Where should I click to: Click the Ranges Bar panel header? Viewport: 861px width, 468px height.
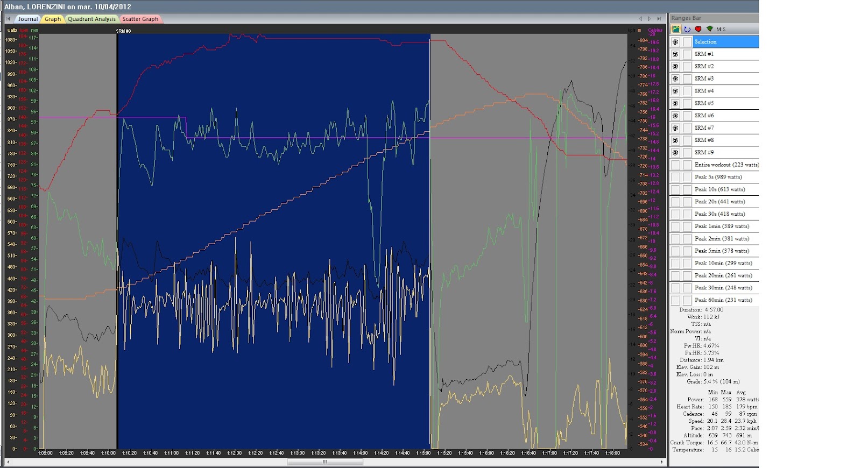pos(714,18)
